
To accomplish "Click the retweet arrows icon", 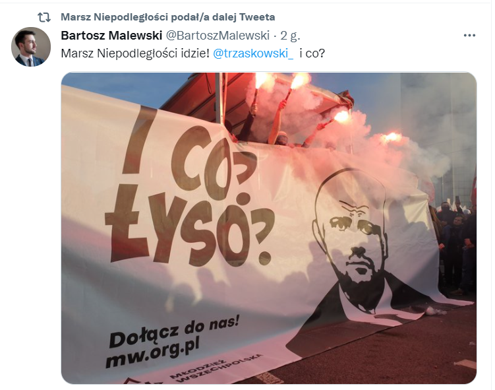I will (44, 17).
